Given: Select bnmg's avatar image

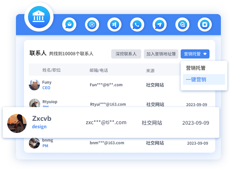Looking at the screenshot, I should pyautogui.click(x=35, y=143).
